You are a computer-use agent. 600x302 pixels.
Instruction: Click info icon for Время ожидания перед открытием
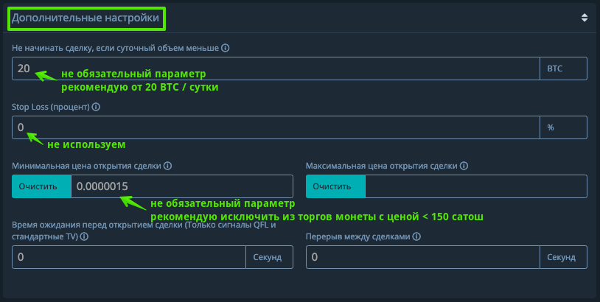tap(84, 236)
